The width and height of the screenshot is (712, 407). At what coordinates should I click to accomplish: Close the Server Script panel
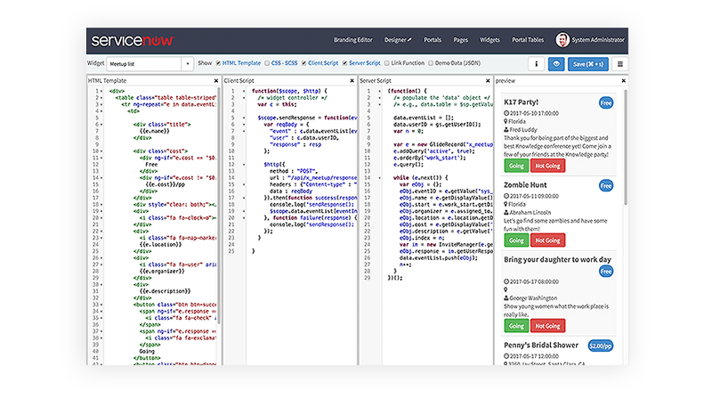point(489,81)
